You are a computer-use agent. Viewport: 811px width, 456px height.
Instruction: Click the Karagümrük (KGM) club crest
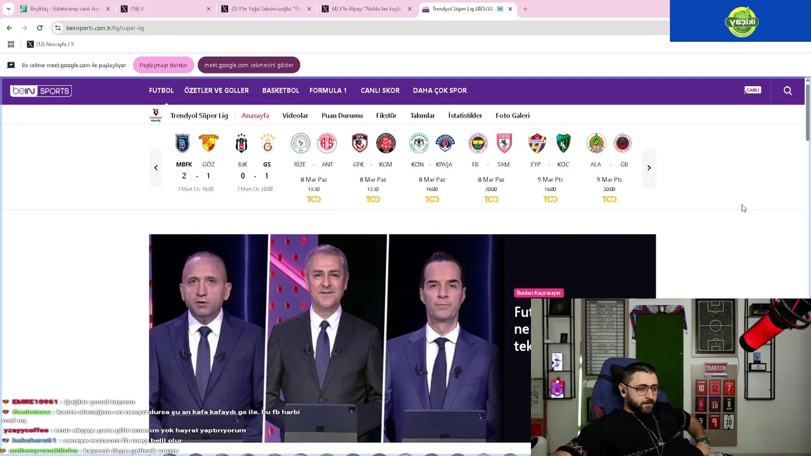[386, 143]
